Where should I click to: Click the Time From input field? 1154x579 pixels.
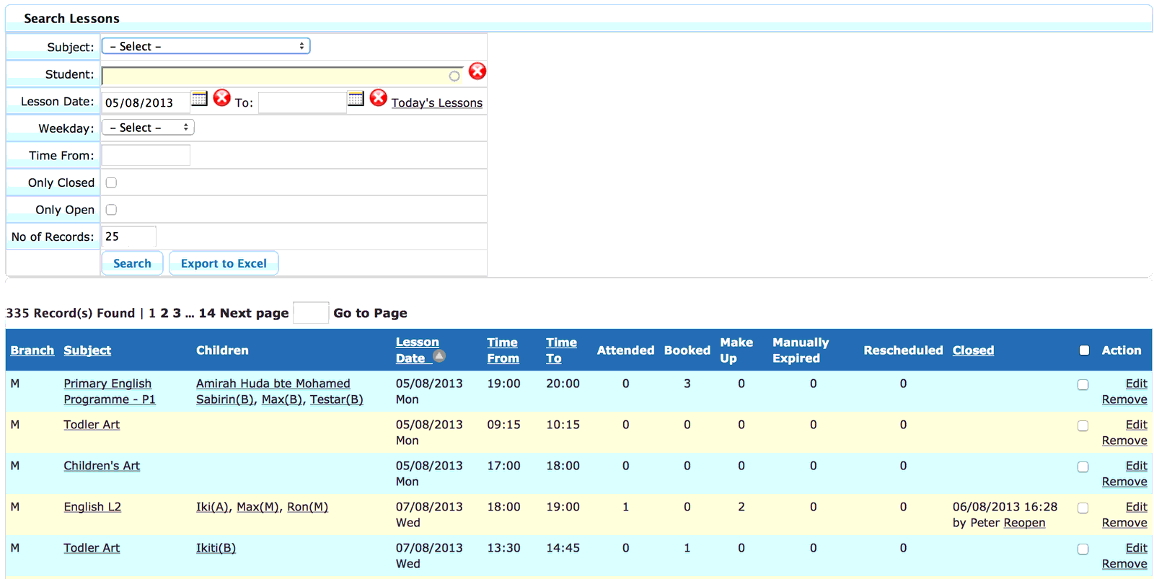[x=146, y=155]
